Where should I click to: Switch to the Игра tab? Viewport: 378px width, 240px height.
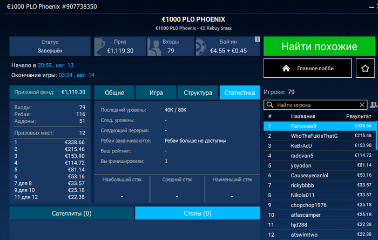tap(156, 92)
